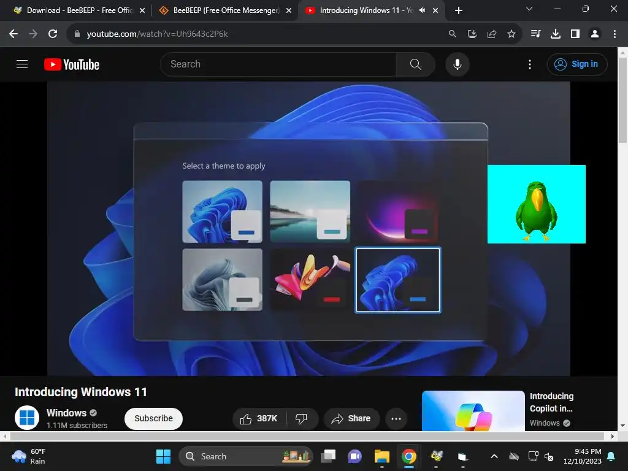Open the media control icon in Chrome toolbar
Image resolution: width=628 pixels, height=471 pixels.
click(x=535, y=34)
